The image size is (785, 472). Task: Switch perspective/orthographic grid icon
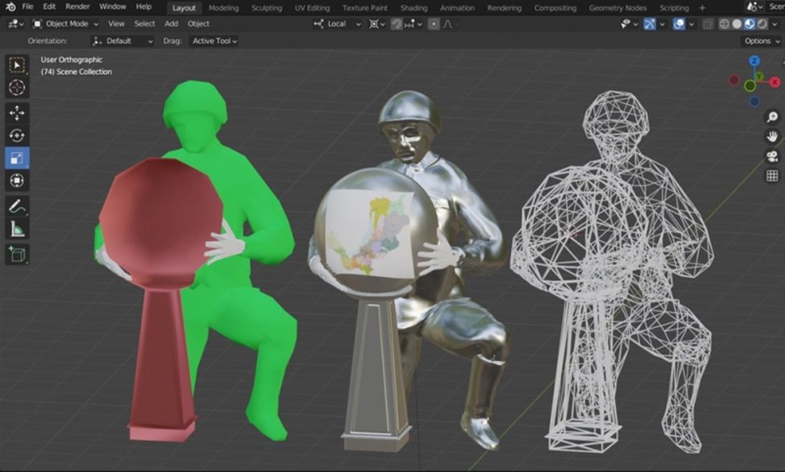tap(772, 176)
